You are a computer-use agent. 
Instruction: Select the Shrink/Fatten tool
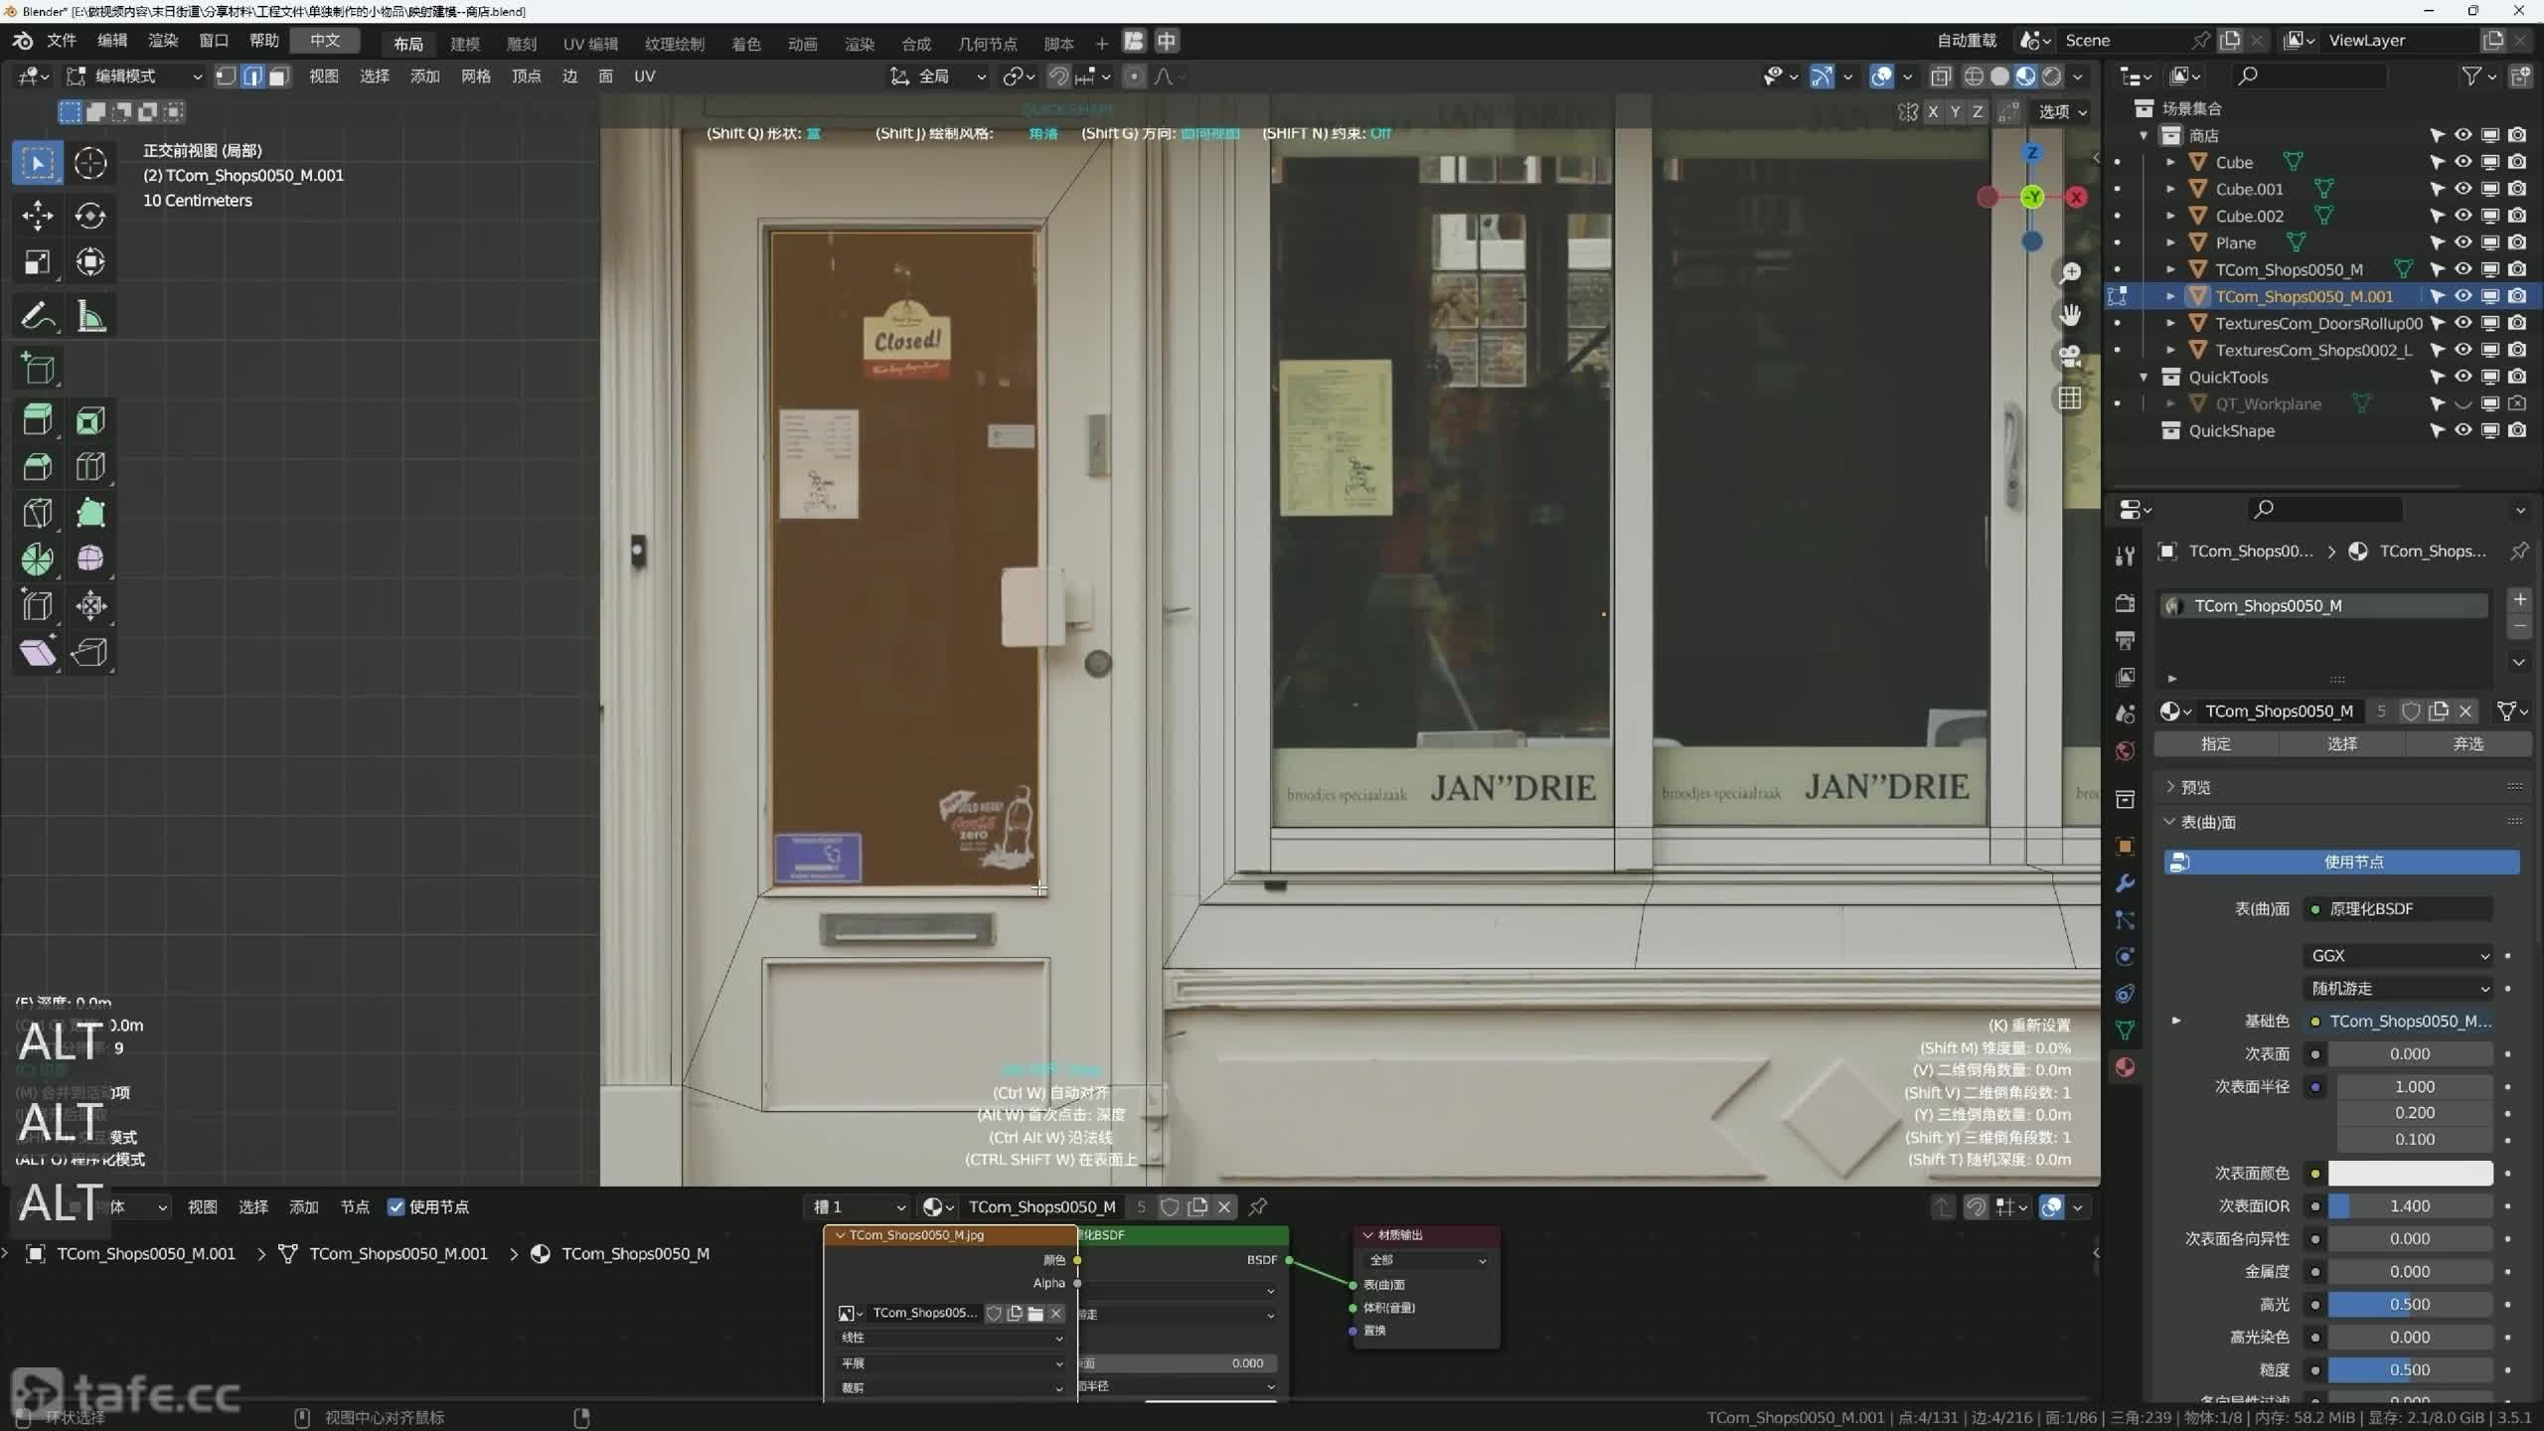(90, 606)
